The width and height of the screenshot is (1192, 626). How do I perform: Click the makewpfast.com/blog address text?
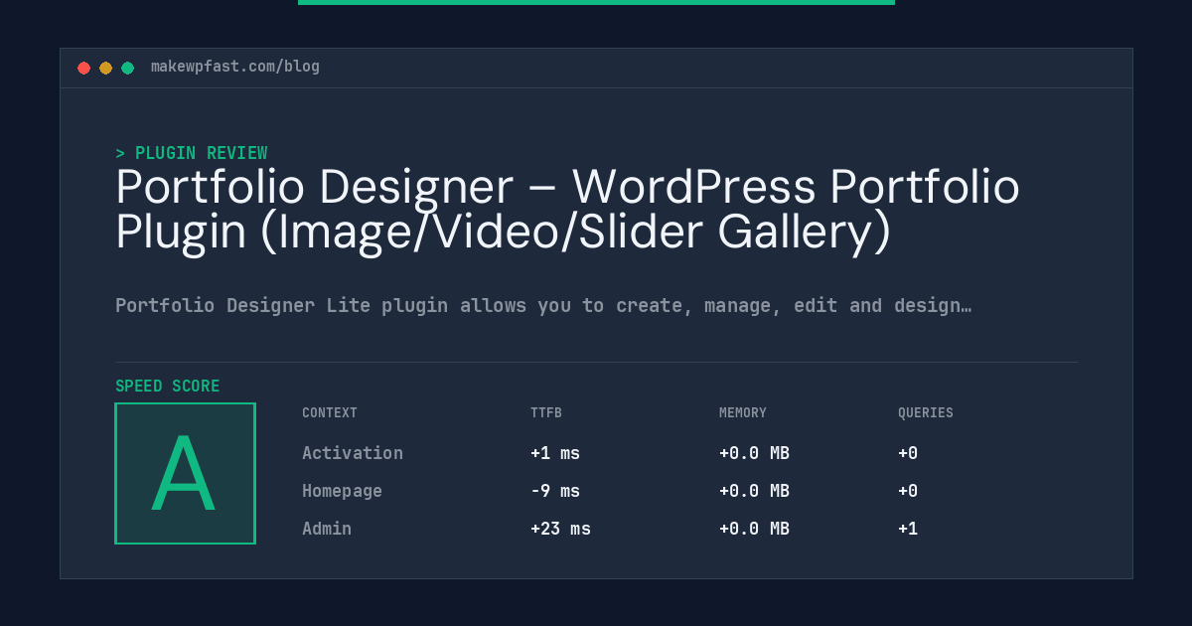pos(235,67)
